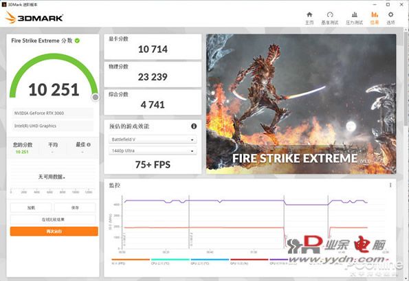Click the gray knob at score gauge end
The image size is (409, 281).
(x=96, y=98)
